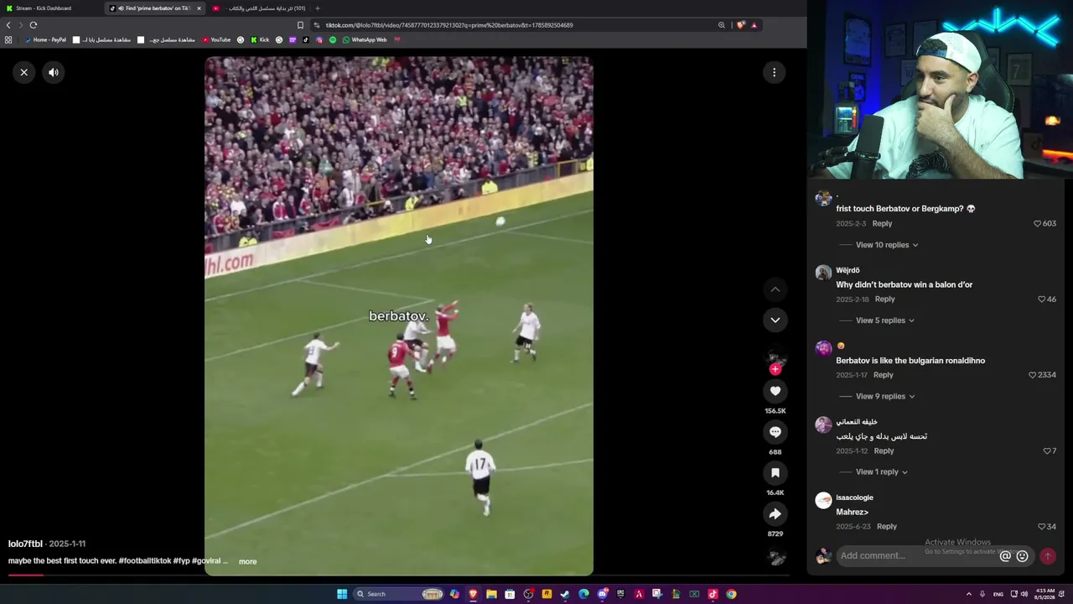1073x604 pixels.
Task: Click the video frame to pause playback
Action: click(x=399, y=316)
